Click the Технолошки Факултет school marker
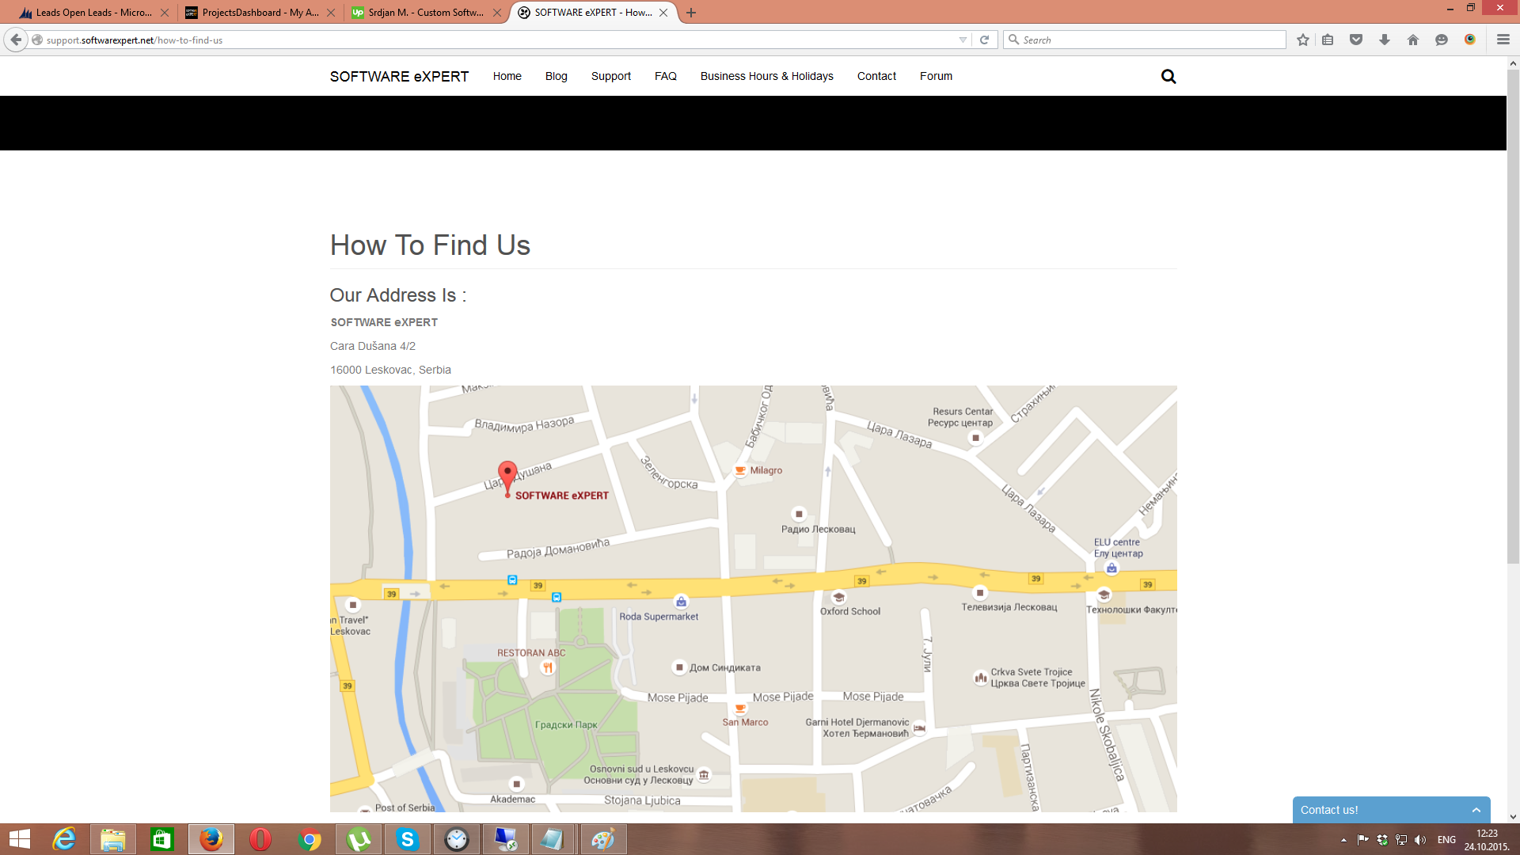This screenshot has width=1520, height=855. (x=1104, y=595)
